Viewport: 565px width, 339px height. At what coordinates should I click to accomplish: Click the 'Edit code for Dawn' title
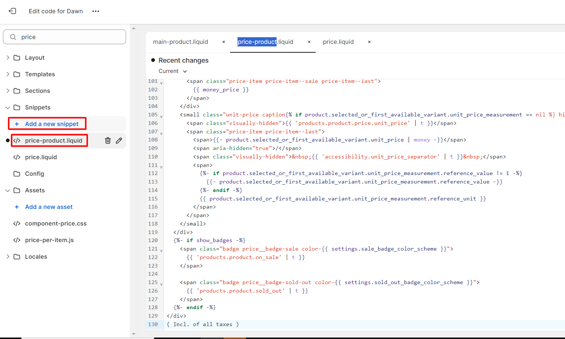coord(56,11)
